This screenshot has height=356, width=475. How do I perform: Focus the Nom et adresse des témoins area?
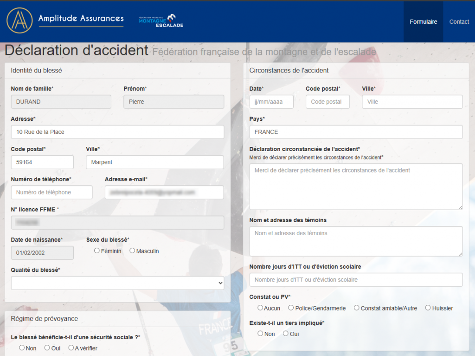coord(356,241)
